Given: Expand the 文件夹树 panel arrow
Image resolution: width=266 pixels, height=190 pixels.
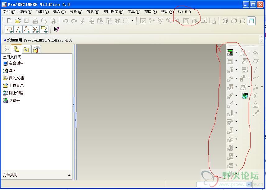Looking at the screenshot, I should click(x=69, y=175).
